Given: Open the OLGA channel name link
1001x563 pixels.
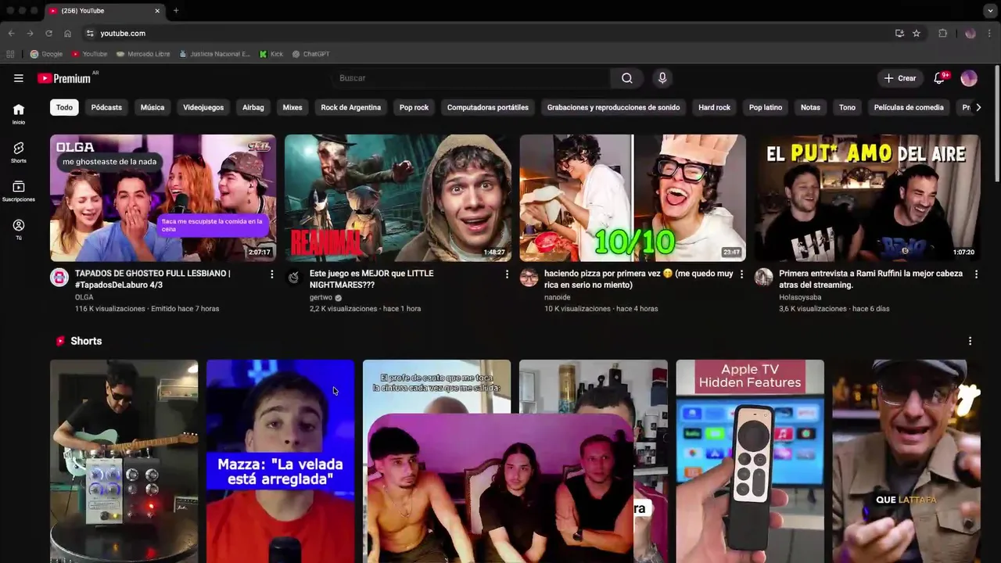Looking at the screenshot, I should click(x=84, y=298).
